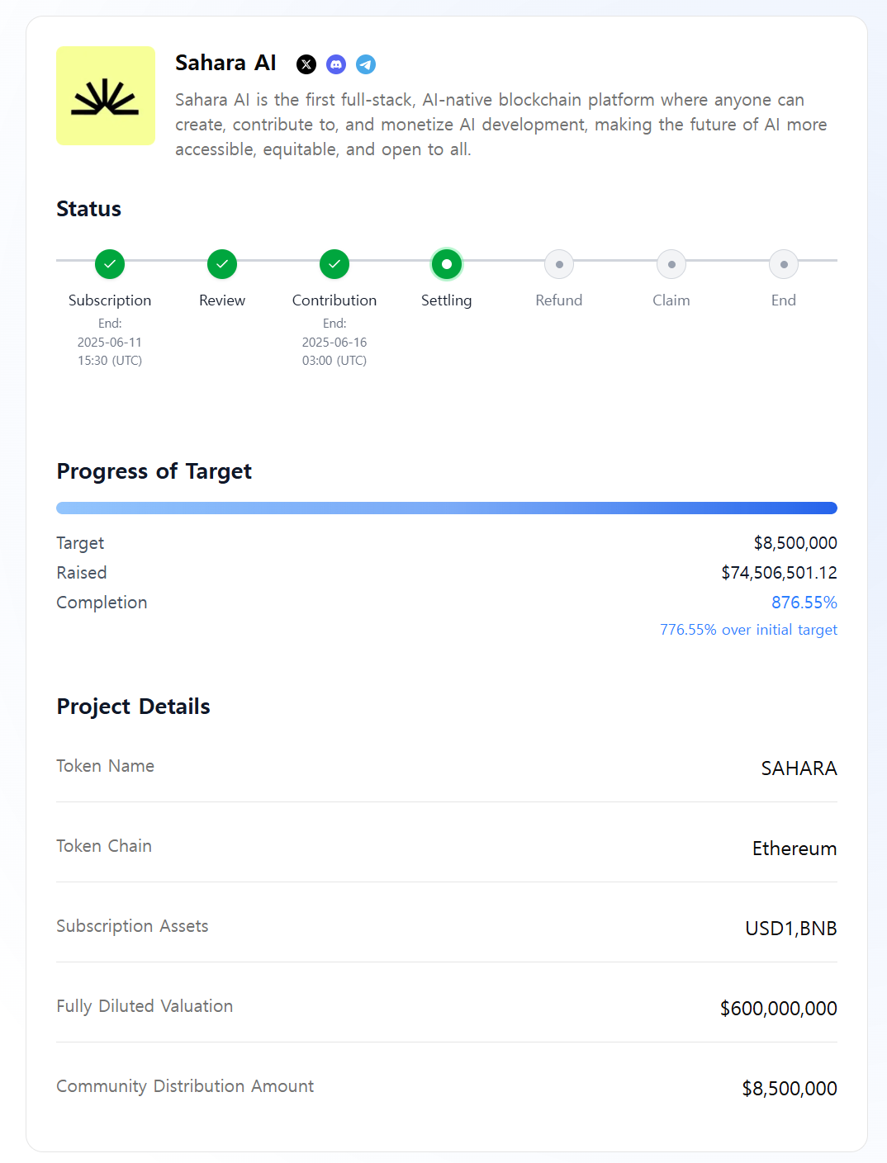Click the Review step checkmark icon
The height and width of the screenshot is (1163, 887).
(222, 264)
